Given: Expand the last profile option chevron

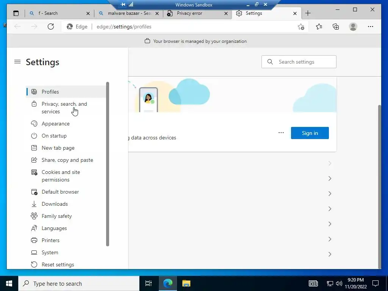Looking at the screenshot, I should coord(330,254).
